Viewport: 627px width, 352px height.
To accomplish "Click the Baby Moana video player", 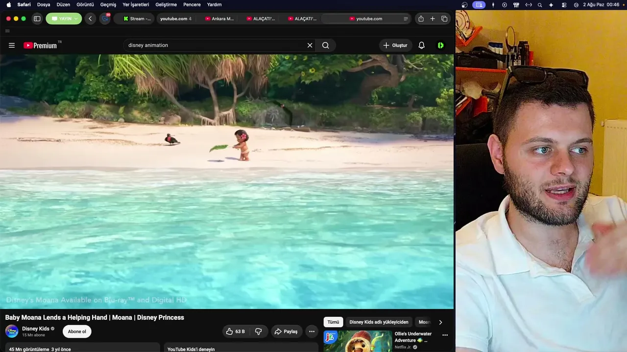I will [x=227, y=181].
